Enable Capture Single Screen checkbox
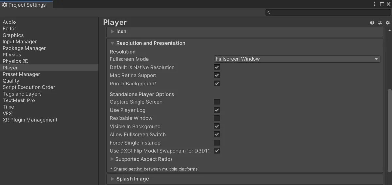 217,102
